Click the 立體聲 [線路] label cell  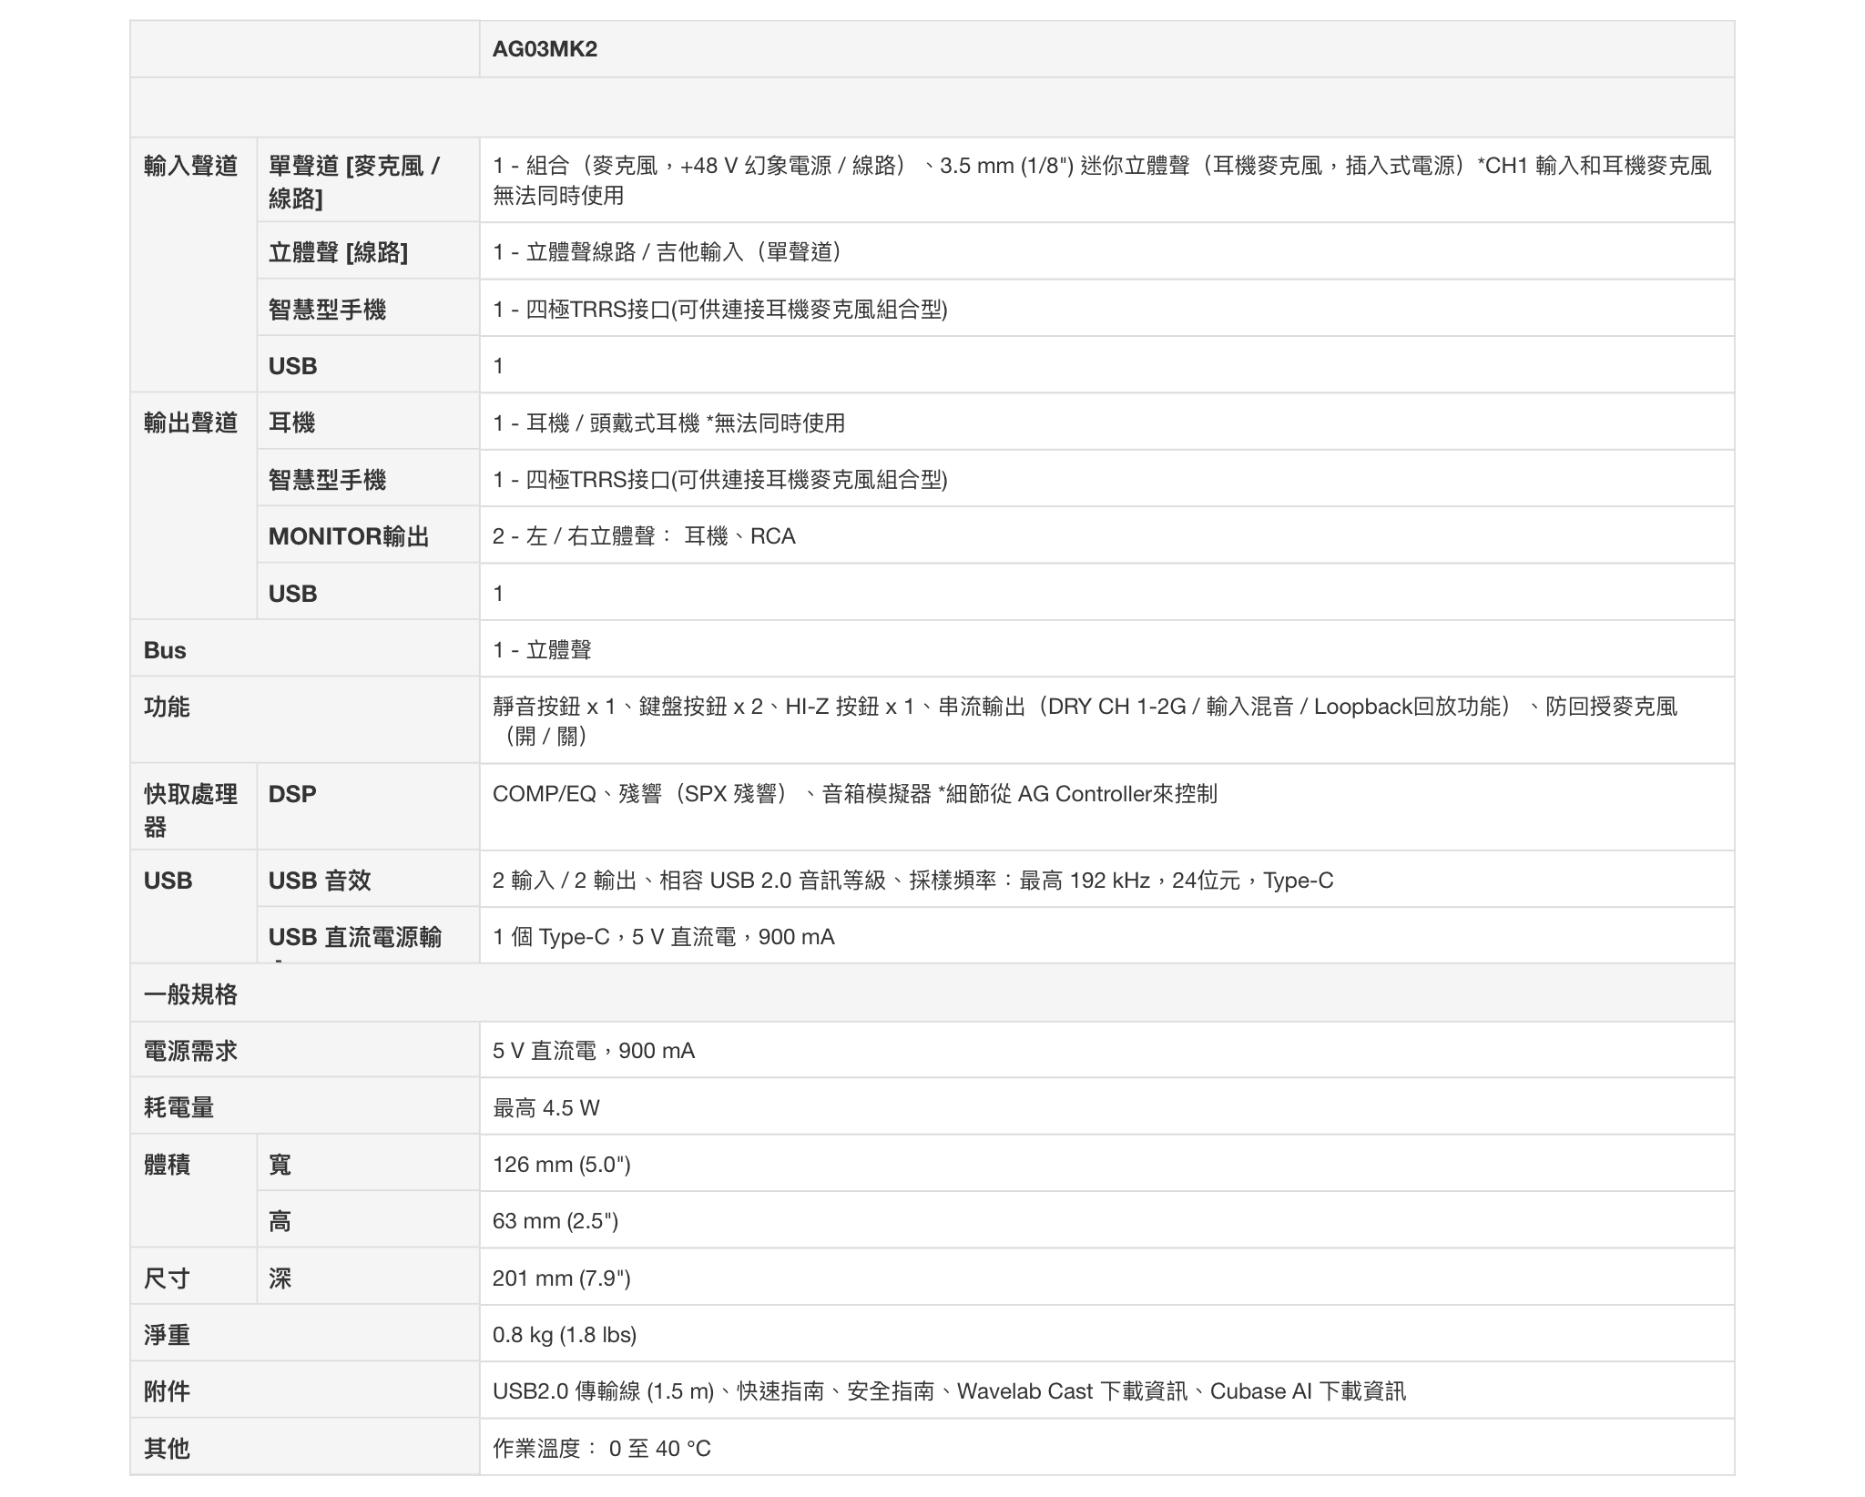(x=338, y=252)
